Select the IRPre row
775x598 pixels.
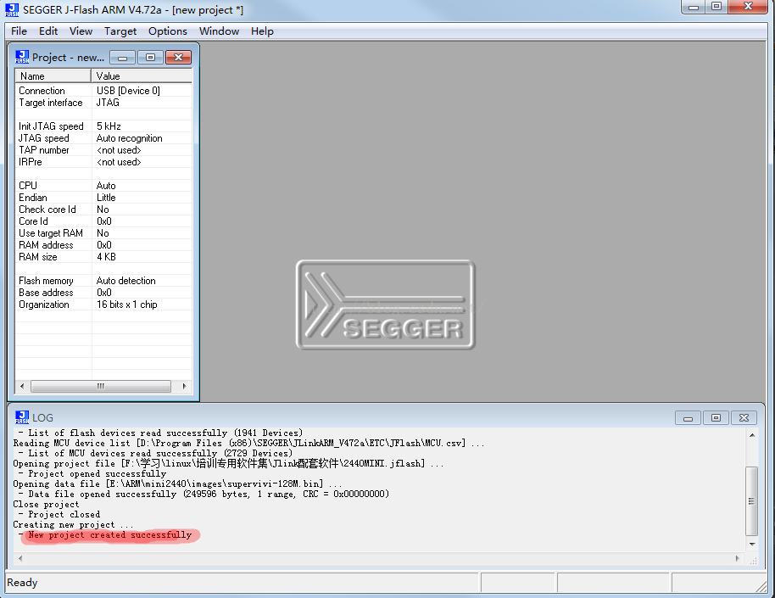coord(103,162)
